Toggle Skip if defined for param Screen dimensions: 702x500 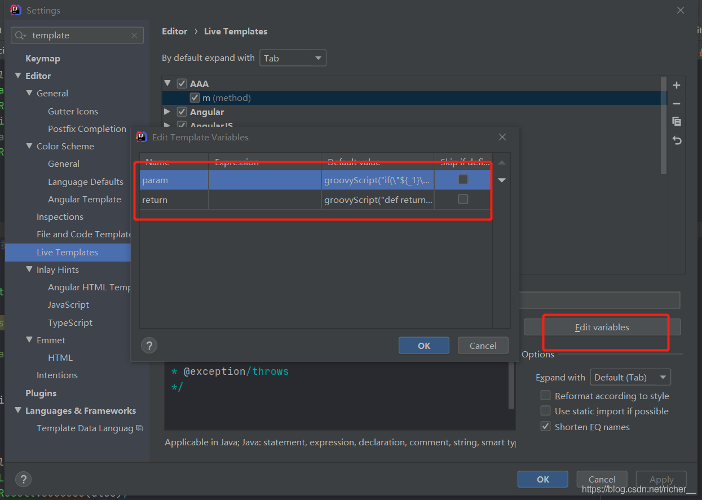point(463,180)
